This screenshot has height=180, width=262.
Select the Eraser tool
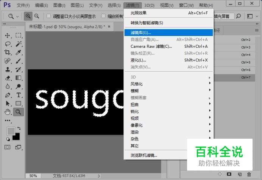[x=8, y=78]
